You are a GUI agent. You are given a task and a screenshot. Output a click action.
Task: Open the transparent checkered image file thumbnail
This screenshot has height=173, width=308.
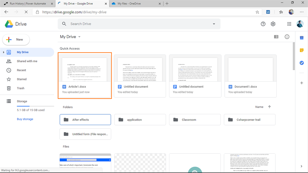pyautogui.click(x=140, y=163)
